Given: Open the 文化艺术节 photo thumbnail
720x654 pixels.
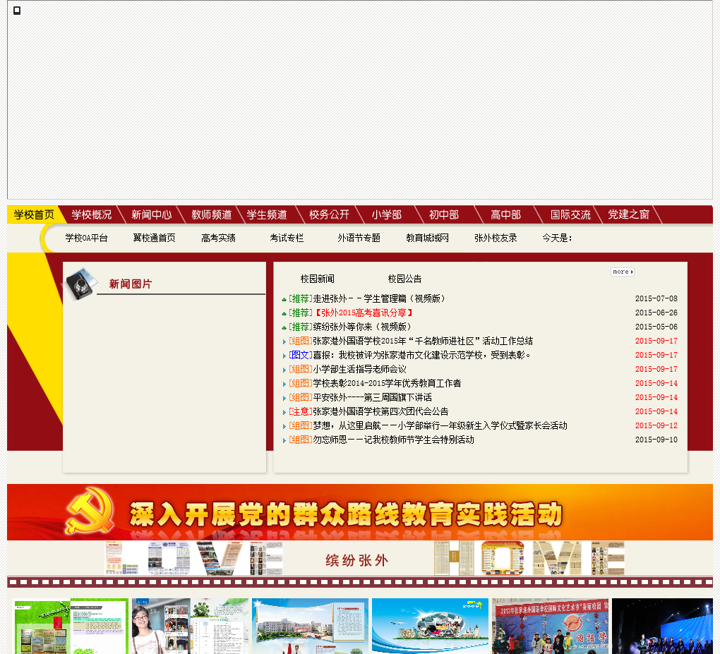Looking at the screenshot, I should (550, 626).
